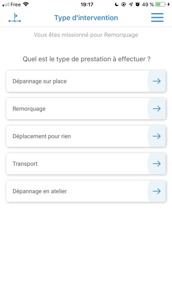Tap the Wi-Fi icon in status bar
This screenshot has width=172, height=307.
tap(26, 5)
